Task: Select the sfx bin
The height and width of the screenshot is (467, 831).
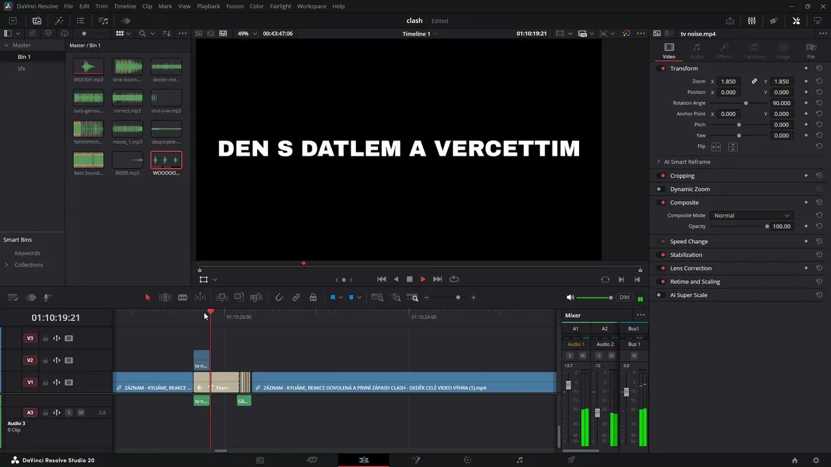Action: (x=21, y=68)
